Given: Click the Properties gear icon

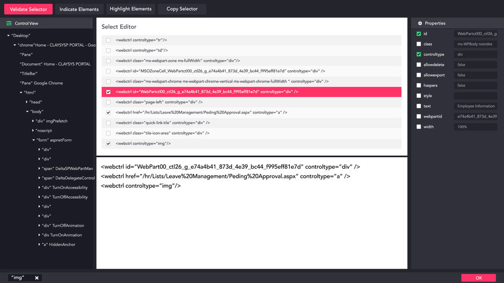Looking at the screenshot, I should pyautogui.click(x=419, y=23).
